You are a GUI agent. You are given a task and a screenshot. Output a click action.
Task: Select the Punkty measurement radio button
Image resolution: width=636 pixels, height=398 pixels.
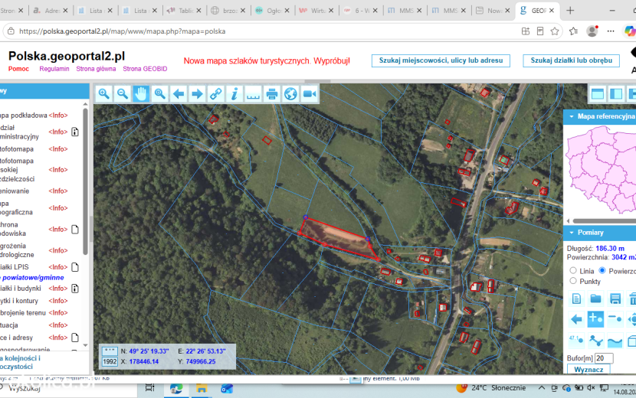(x=573, y=280)
